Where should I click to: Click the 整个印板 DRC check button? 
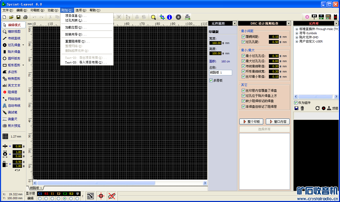(x=251, y=122)
